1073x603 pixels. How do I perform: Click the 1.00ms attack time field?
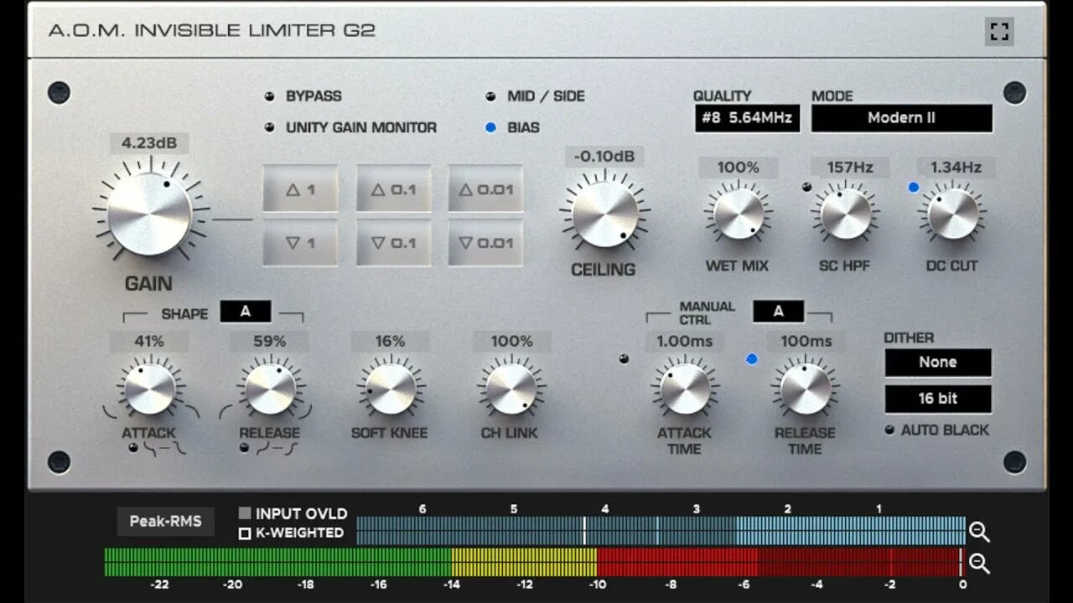685,342
